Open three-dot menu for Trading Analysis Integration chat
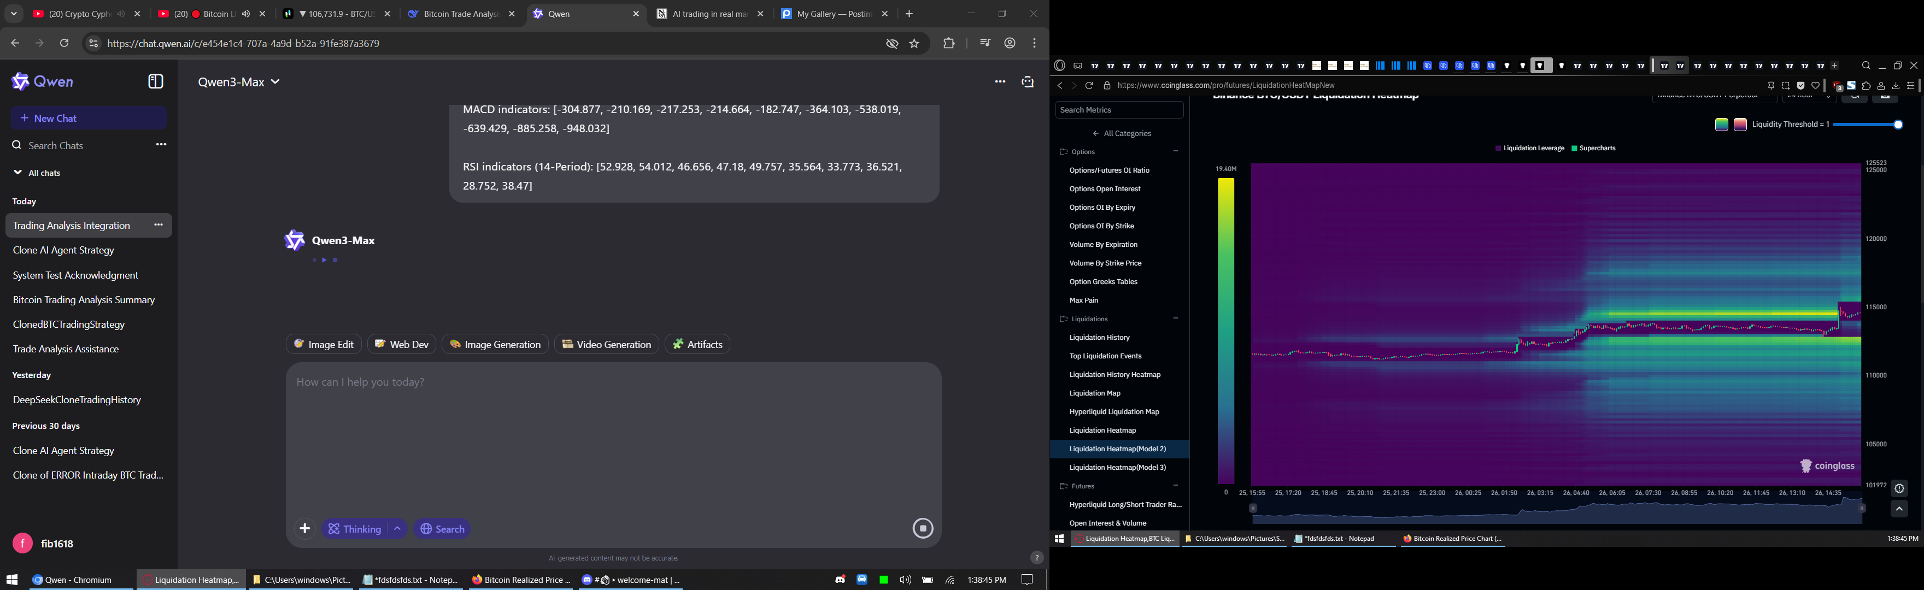The width and height of the screenshot is (1924, 590). [x=159, y=225]
